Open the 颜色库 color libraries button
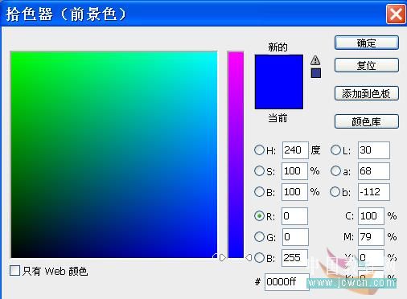Screen dimensions: 407x299 point(367,121)
